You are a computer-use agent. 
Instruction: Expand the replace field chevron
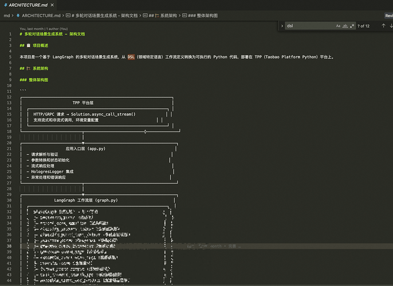tap(281, 26)
